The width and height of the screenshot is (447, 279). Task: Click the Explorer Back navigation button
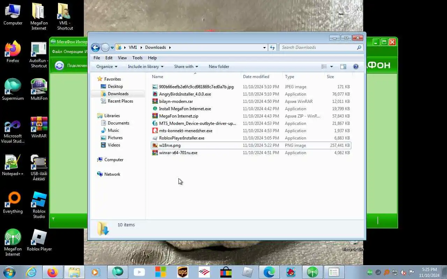coord(95,47)
